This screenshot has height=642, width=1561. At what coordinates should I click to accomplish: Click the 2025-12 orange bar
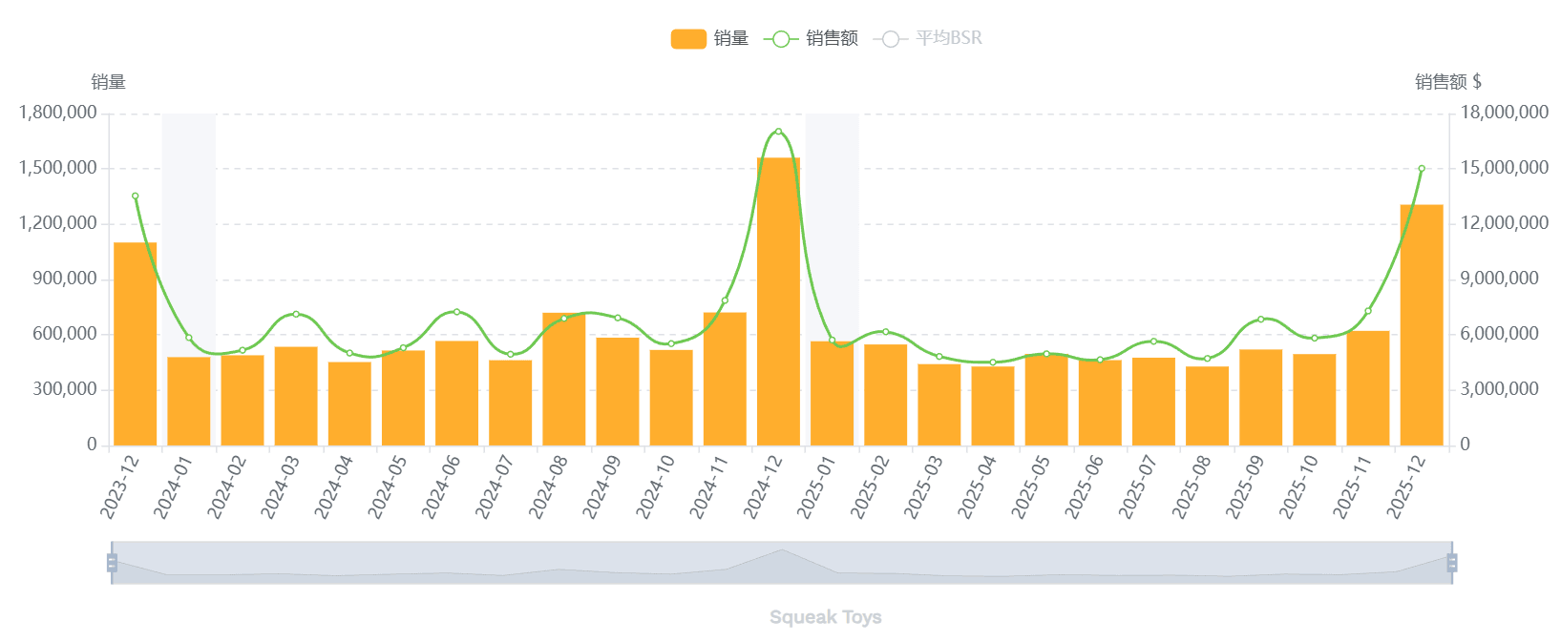tap(1421, 324)
